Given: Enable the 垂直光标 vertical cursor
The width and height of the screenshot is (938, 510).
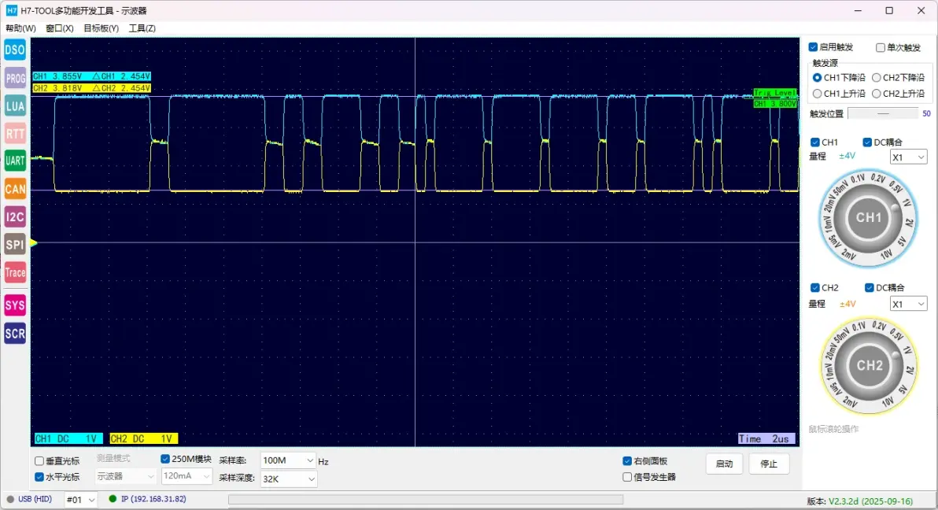Looking at the screenshot, I should [39, 461].
